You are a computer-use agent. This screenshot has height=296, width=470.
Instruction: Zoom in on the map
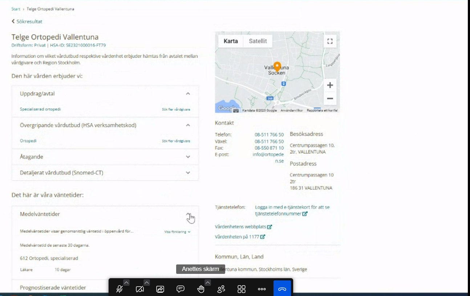(x=330, y=85)
